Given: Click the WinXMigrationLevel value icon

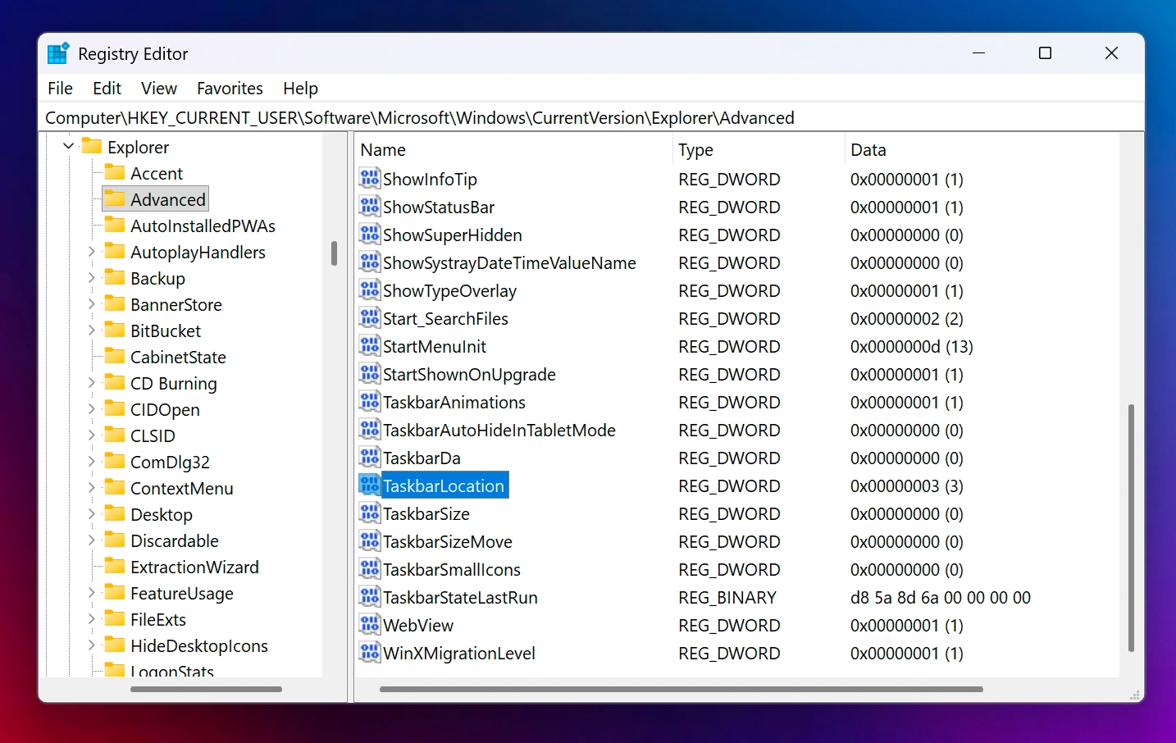Looking at the screenshot, I should [x=370, y=652].
